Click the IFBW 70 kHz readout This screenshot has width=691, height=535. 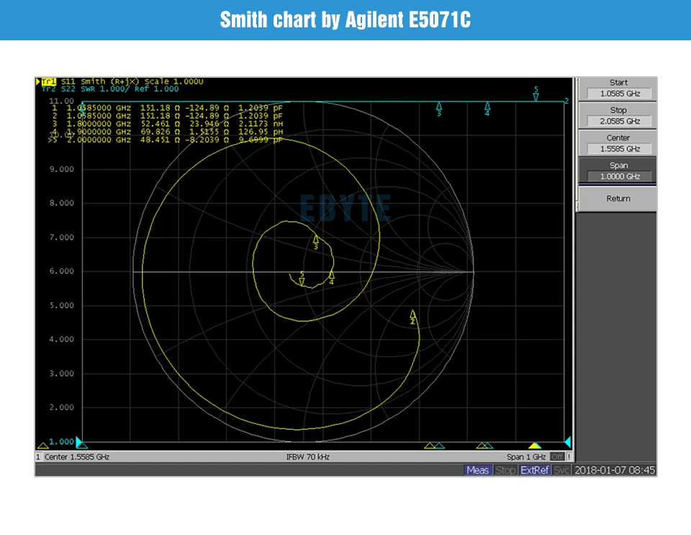tap(307, 457)
